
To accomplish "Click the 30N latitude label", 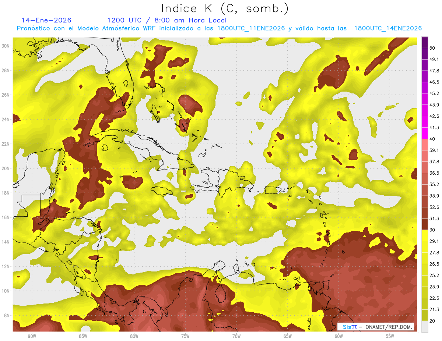I will coord(5,46).
